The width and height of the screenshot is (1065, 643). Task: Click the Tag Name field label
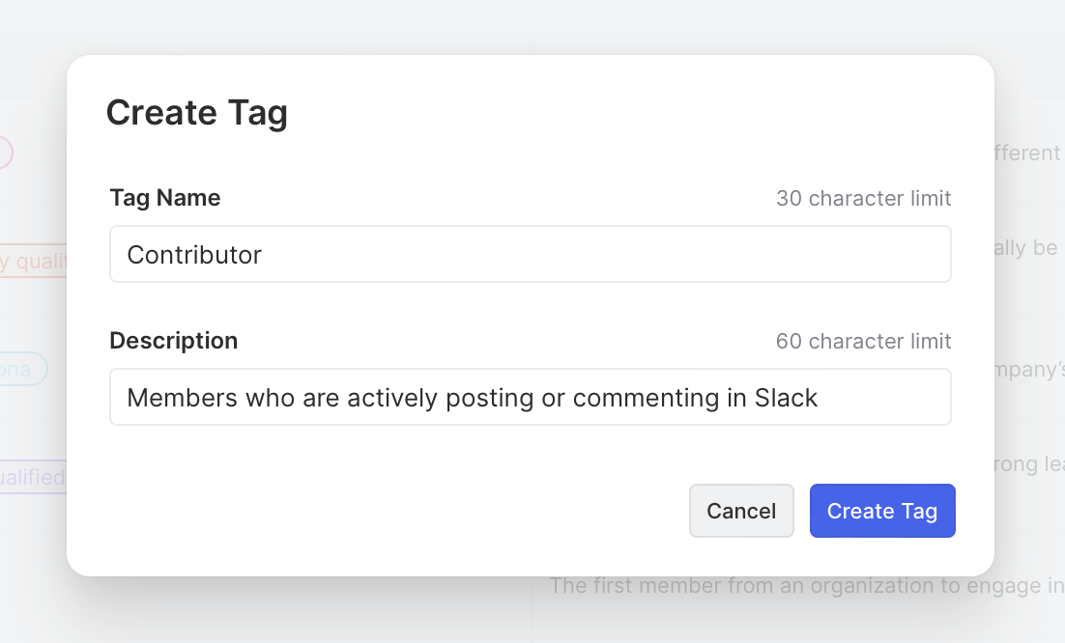(165, 198)
